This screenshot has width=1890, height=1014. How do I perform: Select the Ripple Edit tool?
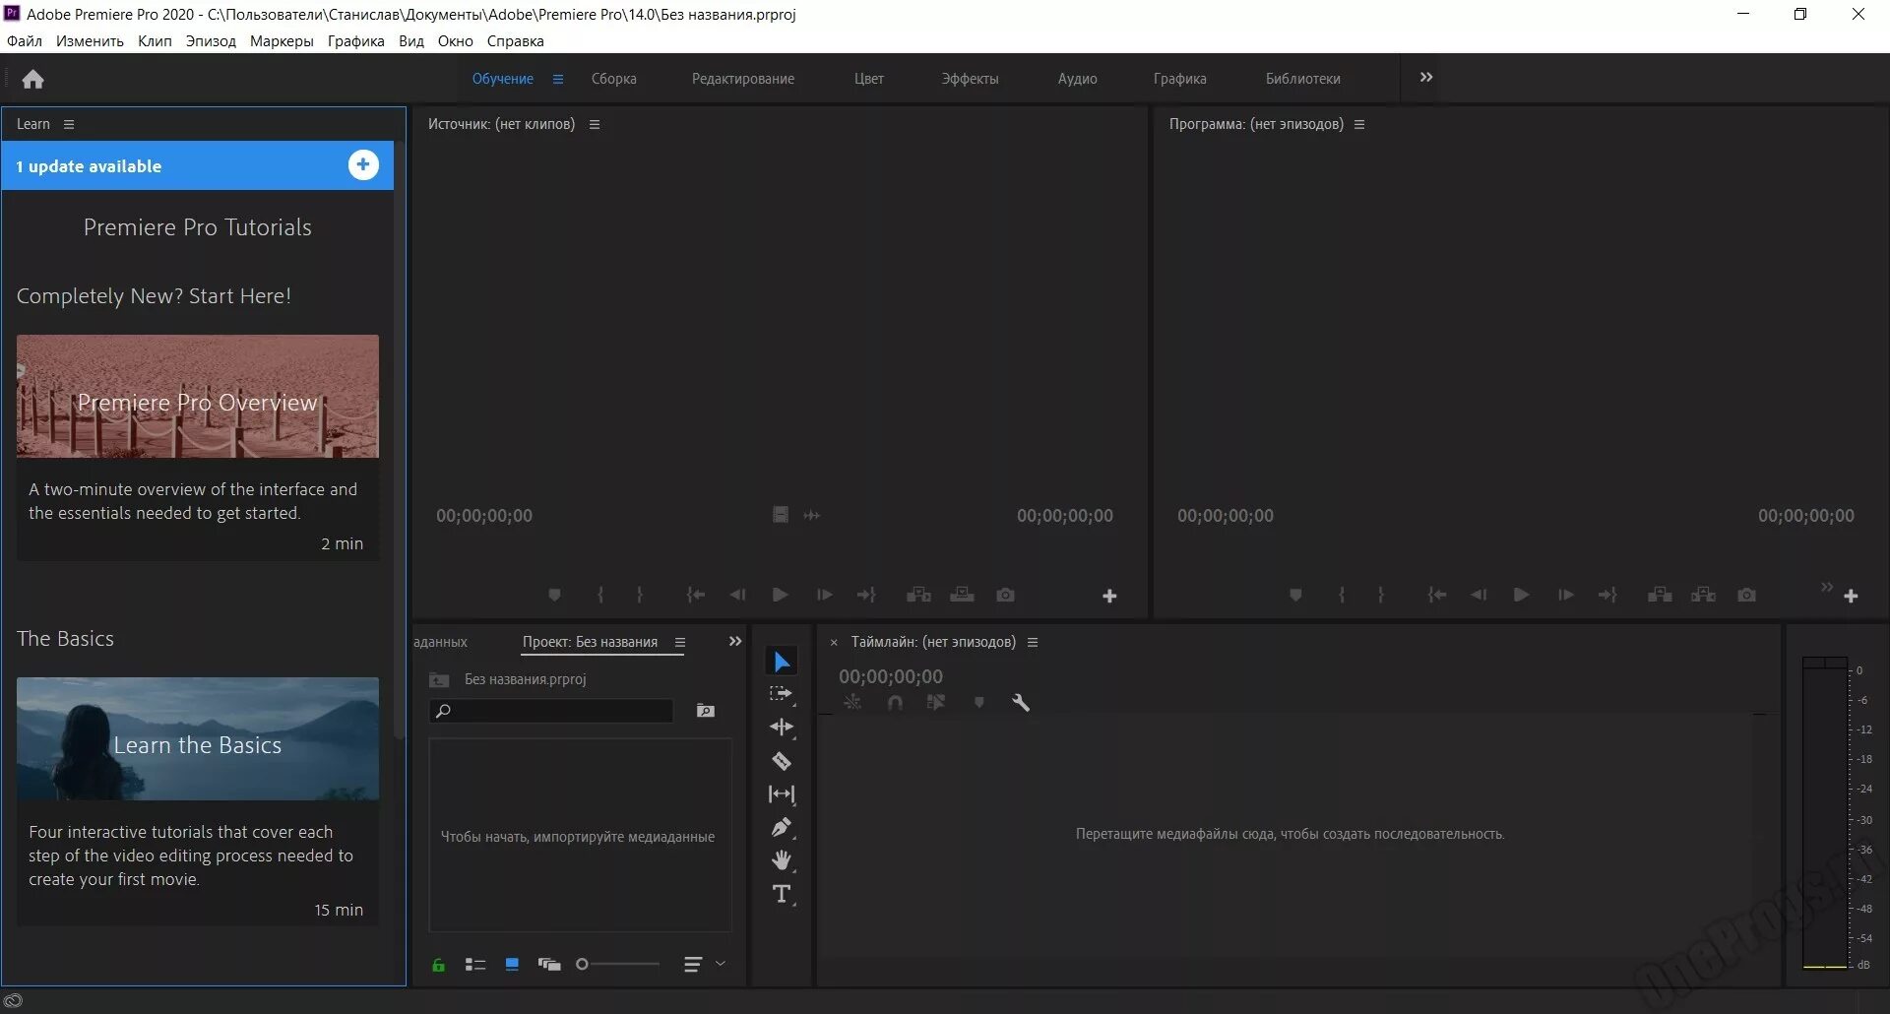[x=782, y=728]
